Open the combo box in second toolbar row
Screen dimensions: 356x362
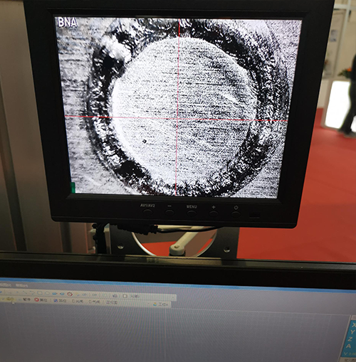128,303
